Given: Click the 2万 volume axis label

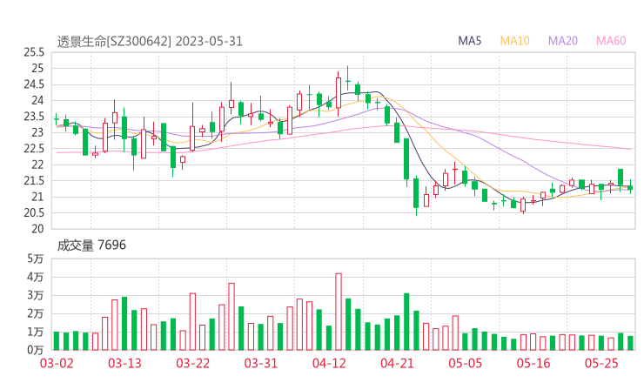Looking at the screenshot, I should (36, 313).
